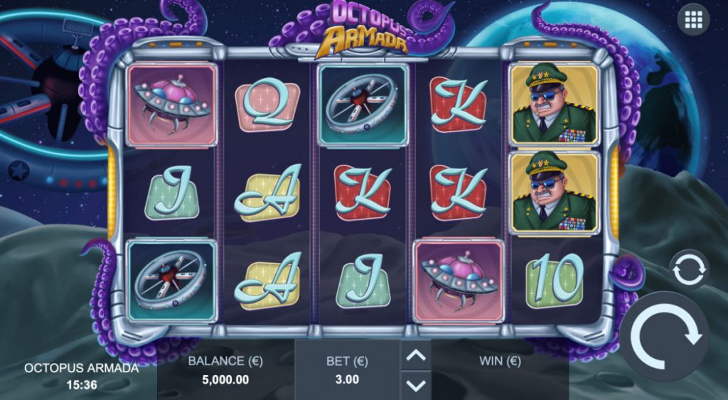Select the pink UFO symbol on reel one
The width and height of the screenshot is (728, 400).
[x=172, y=105]
